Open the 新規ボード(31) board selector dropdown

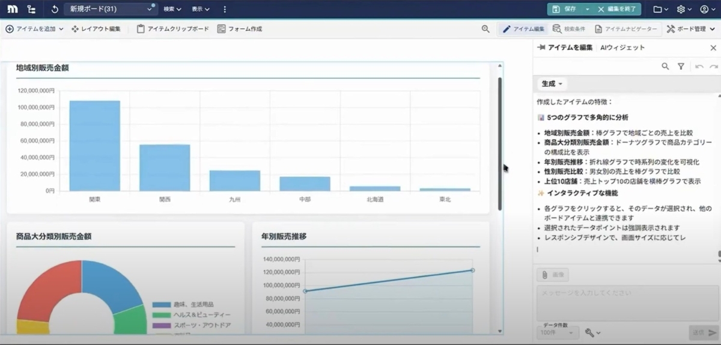click(111, 9)
